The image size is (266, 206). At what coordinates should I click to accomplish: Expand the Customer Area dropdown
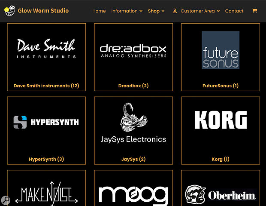pyautogui.click(x=200, y=11)
